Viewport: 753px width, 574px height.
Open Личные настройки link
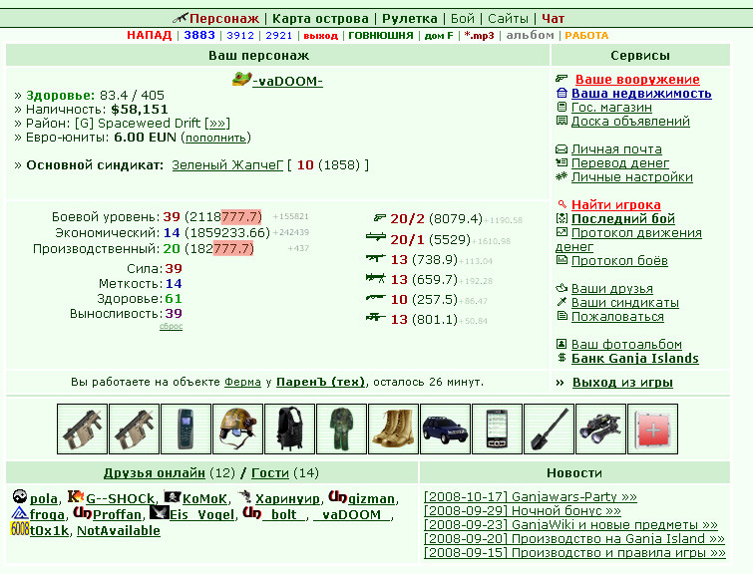click(x=632, y=177)
